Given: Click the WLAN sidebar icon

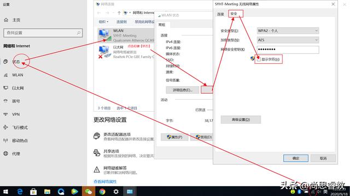Looking at the screenshot, I should (6, 75).
